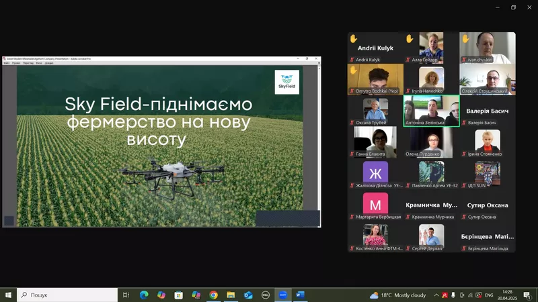Click muted mic icon beside Валерія Басич
This screenshot has height=302, width=538.
[464, 123]
